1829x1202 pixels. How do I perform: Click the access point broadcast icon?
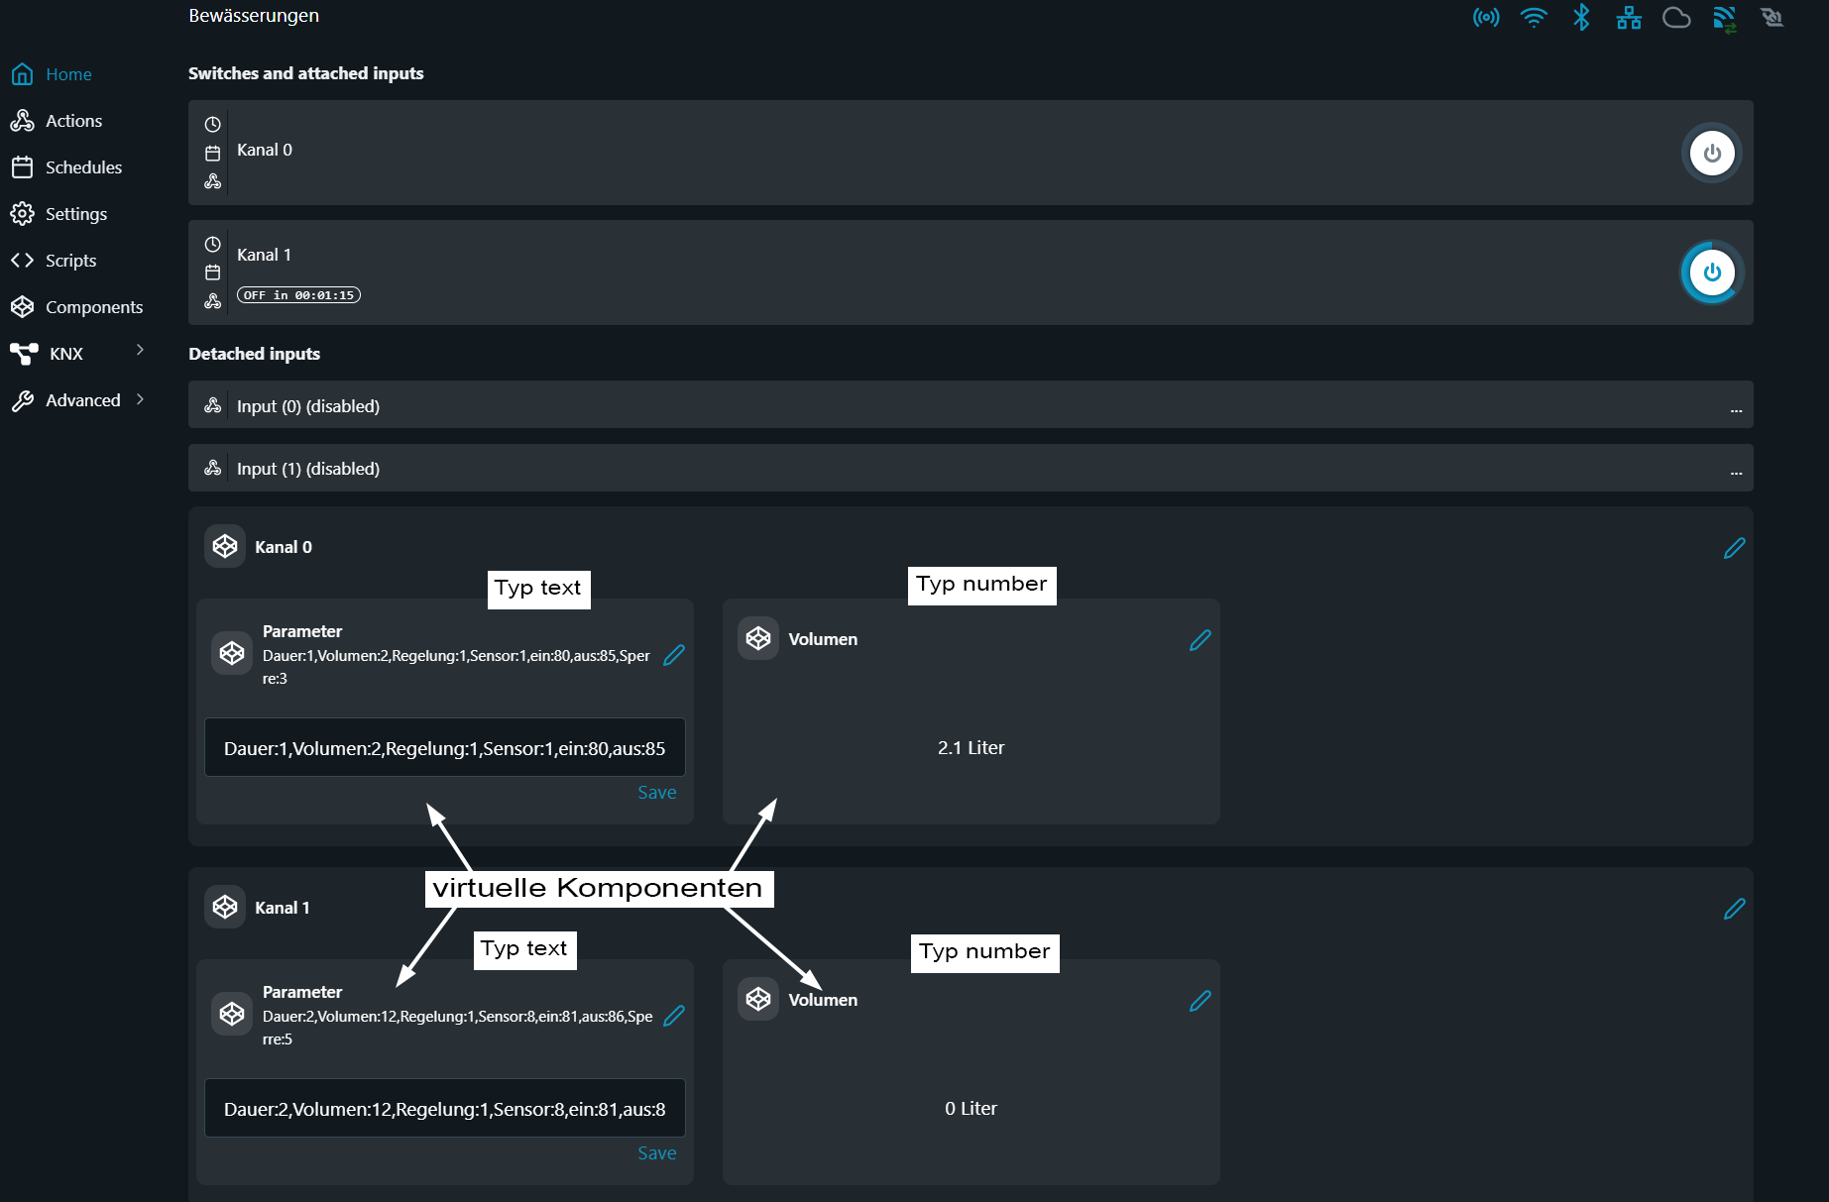point(1486,18)
